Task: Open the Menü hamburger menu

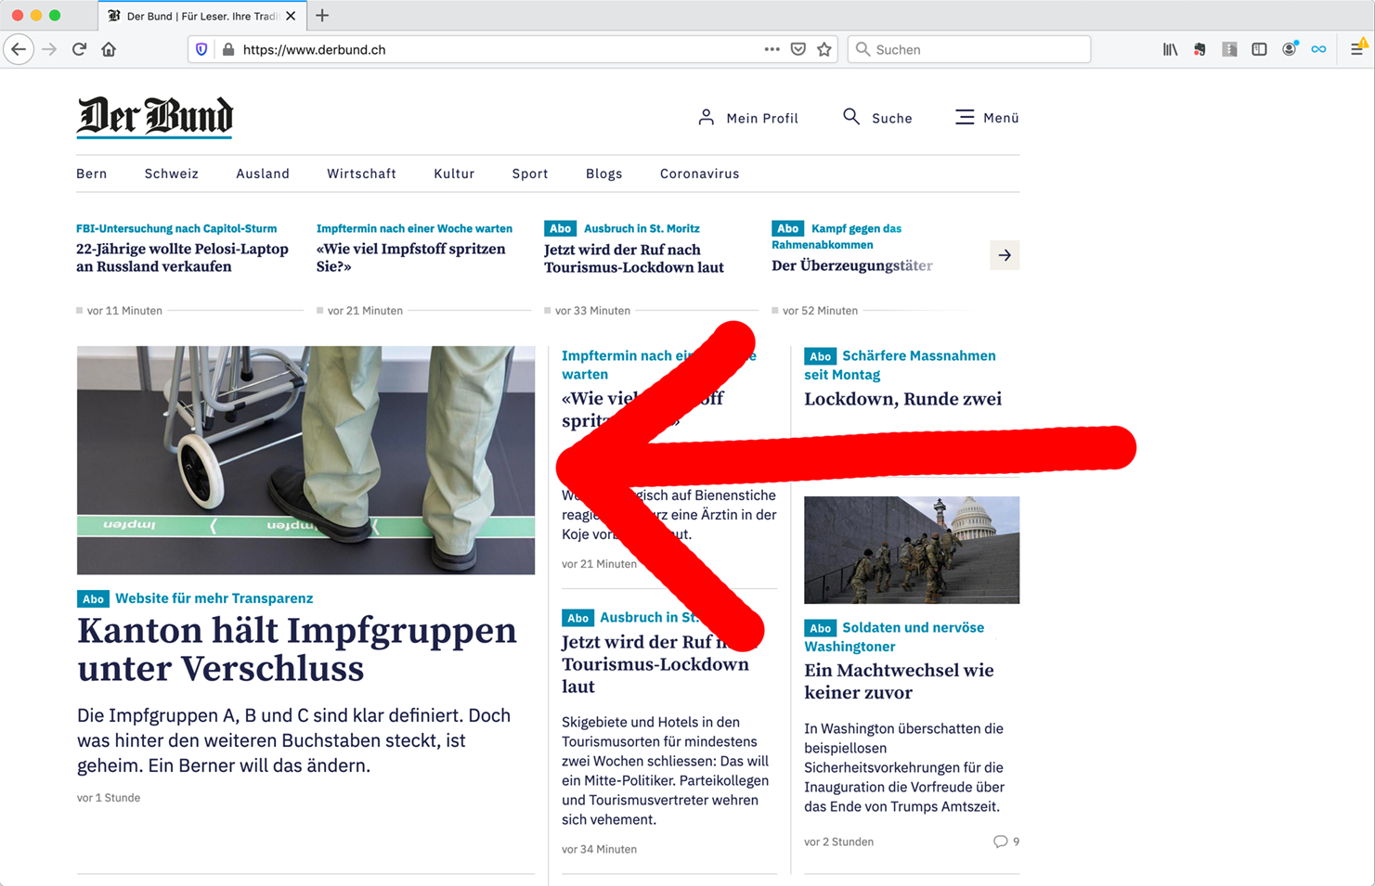Action: 987,118
